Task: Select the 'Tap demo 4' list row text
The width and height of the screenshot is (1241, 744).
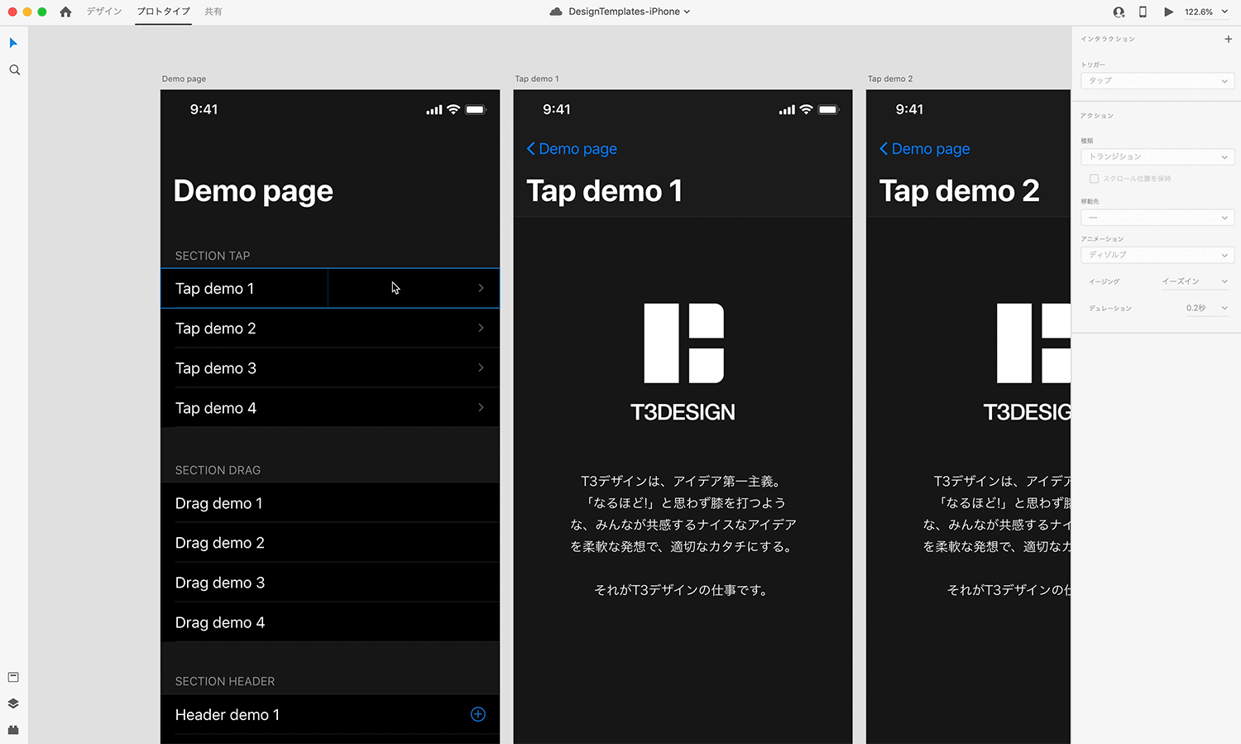Action: tap(216, 408)
